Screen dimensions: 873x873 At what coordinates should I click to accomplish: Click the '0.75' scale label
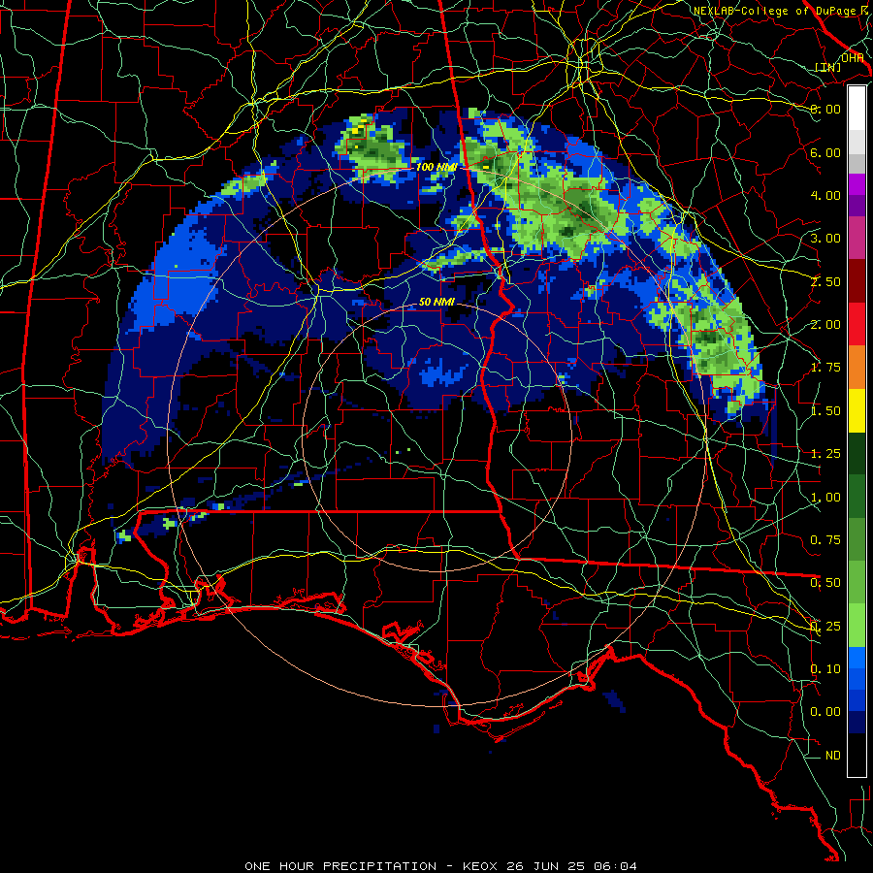click(x=825, y=540)
